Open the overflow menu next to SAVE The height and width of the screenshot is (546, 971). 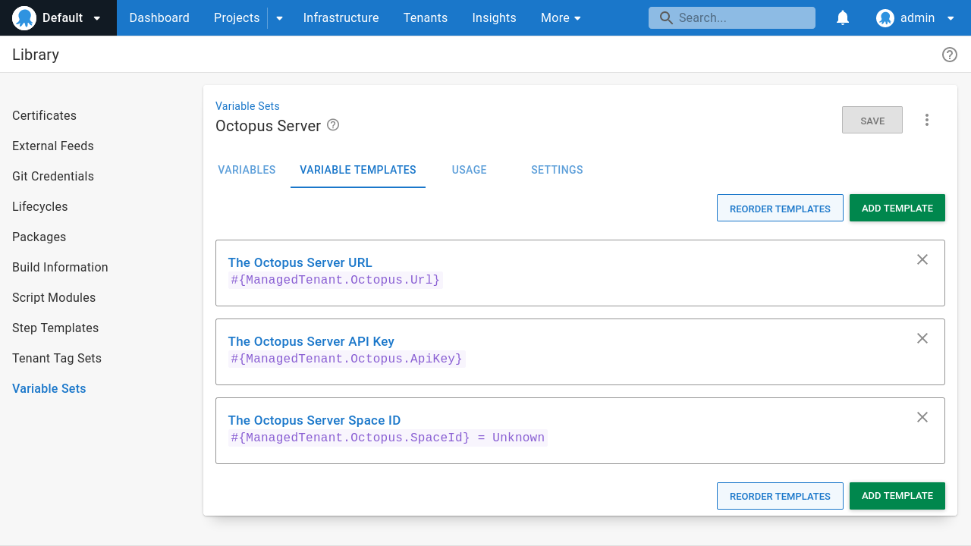click(x=927, y=120)
